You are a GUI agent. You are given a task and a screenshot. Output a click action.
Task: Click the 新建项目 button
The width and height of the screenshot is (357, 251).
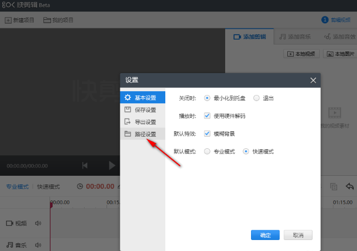(x=20, y=20)
